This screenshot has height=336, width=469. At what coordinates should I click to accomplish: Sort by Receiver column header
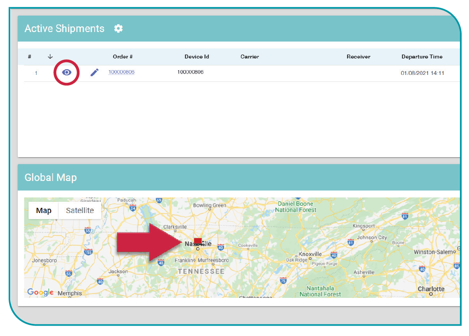(358, 57)
